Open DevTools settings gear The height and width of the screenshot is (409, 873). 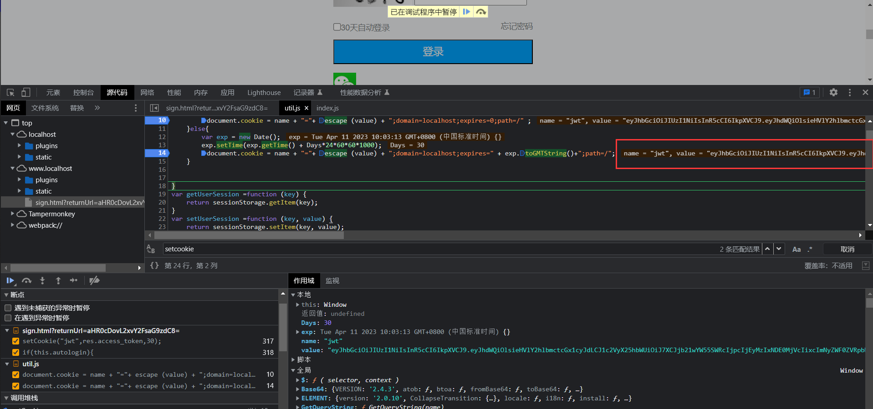click(833, 92)
